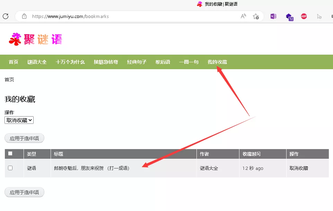Open the OneNote Web Clipper extension
This screenshot has height=211, width=333.
coord(273,16)
